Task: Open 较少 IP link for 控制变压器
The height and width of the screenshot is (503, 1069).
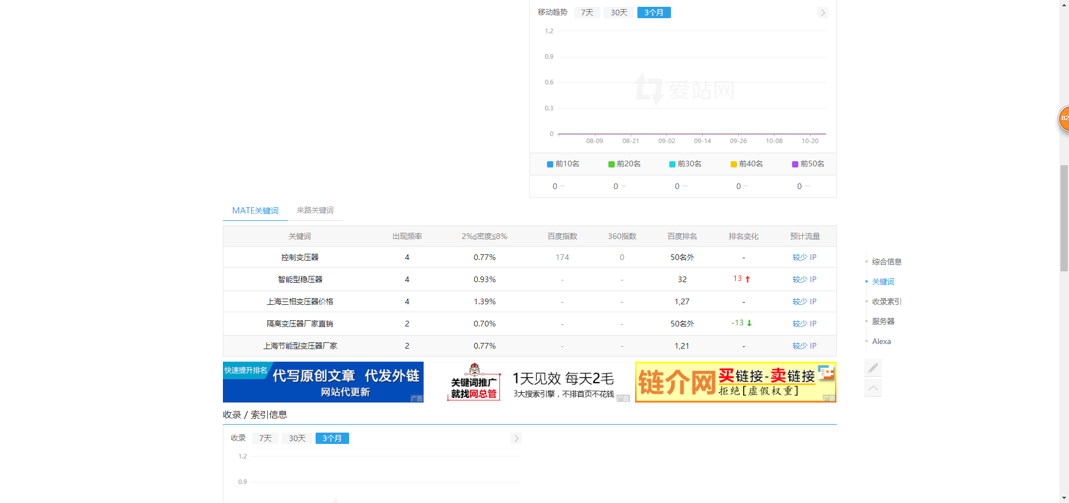Action: [804, 257]
